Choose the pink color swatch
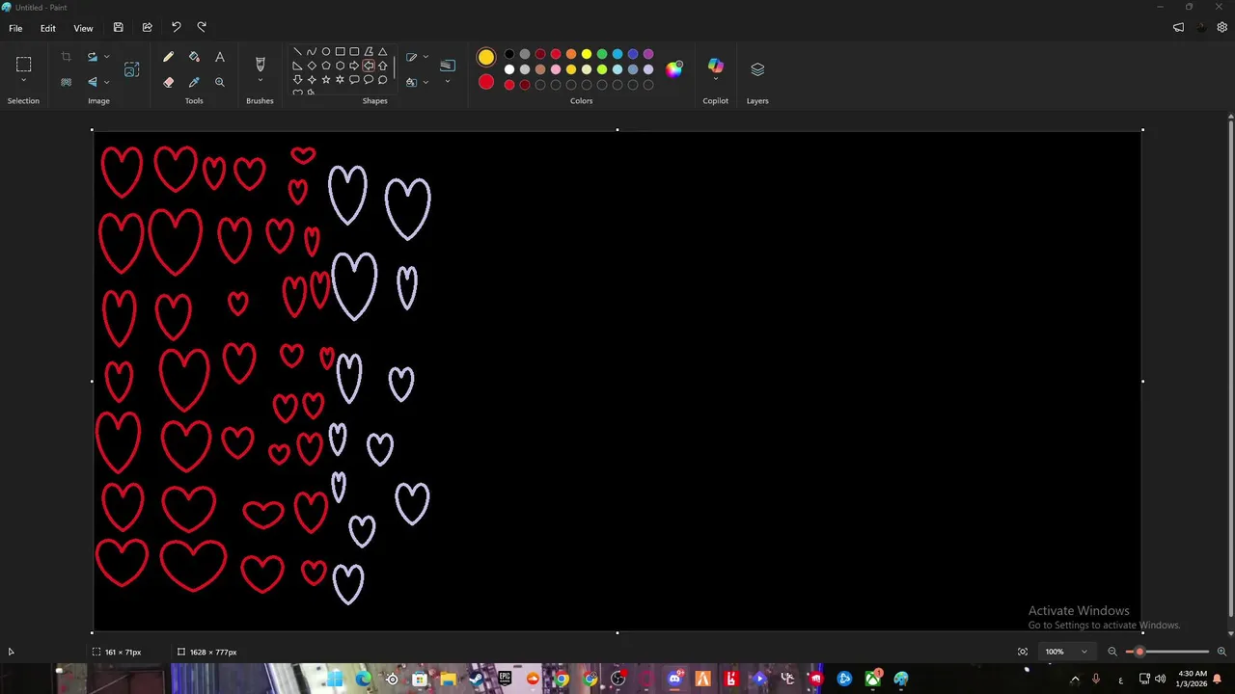The height and width of the screenshot is (694, 1235). (x=556, y=69)
